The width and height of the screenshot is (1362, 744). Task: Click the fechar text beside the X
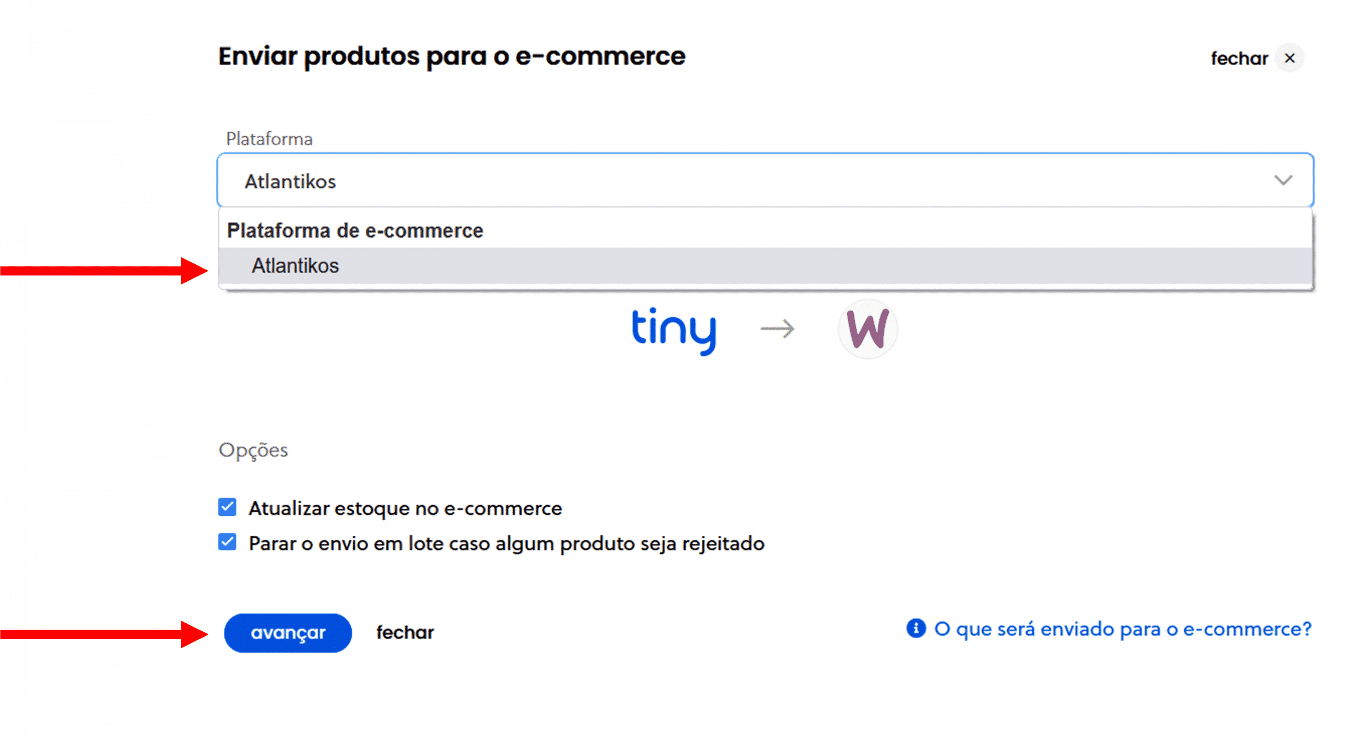[x=1239, y=58]
